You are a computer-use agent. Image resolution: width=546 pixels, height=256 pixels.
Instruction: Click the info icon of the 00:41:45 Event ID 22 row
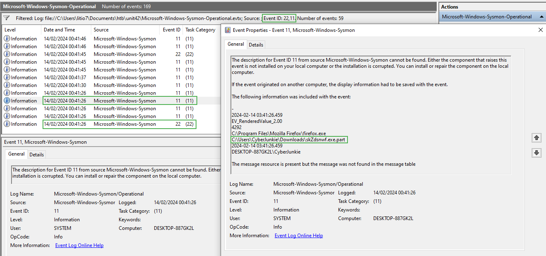click(7, 54)
